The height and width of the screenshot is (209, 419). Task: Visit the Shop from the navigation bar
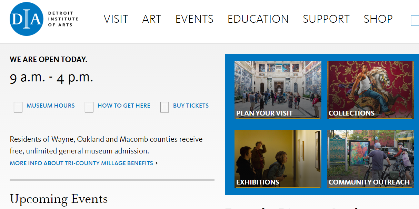click(x=378, y=19)
